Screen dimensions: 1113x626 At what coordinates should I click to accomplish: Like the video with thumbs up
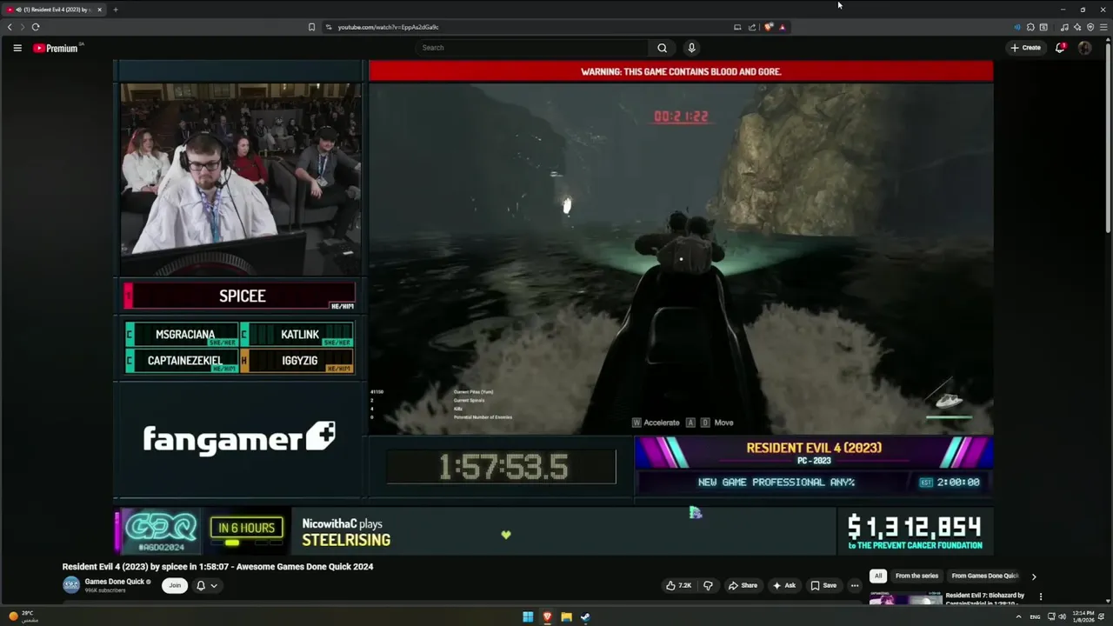click(678, 585)
